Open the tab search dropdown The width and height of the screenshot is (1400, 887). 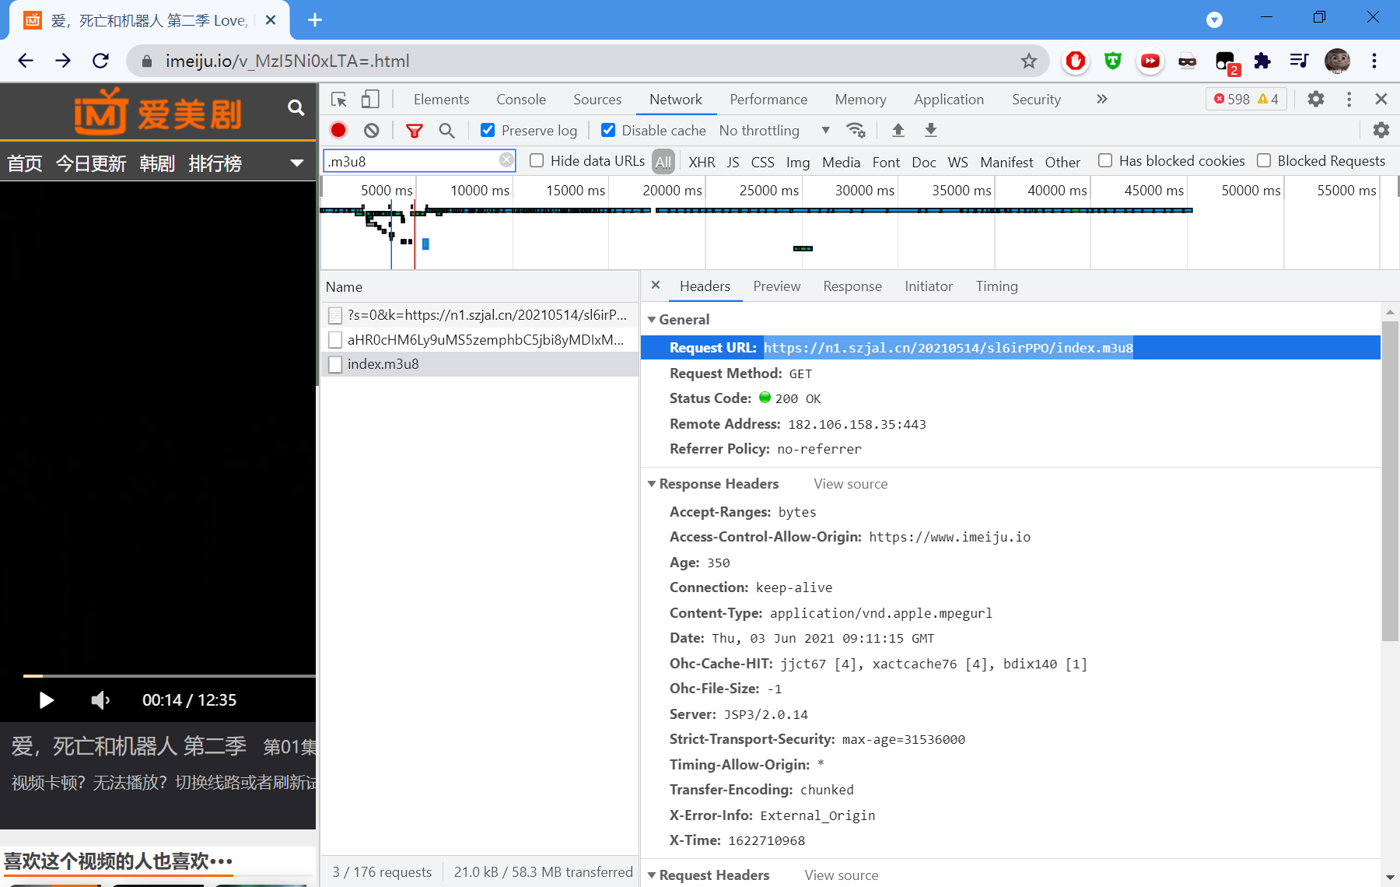[x=1214, y=19]
